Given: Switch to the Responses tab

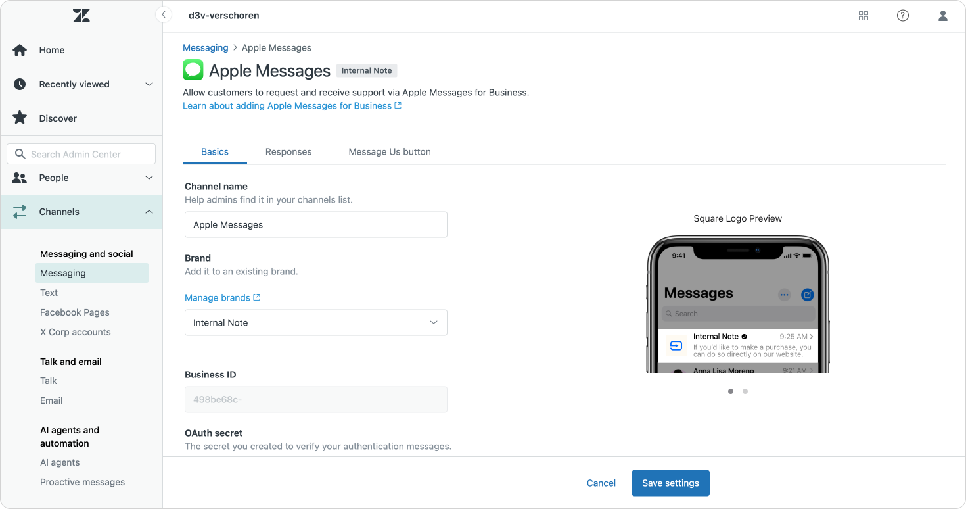Looking at the screenshot, I should [x=288, y=152].
